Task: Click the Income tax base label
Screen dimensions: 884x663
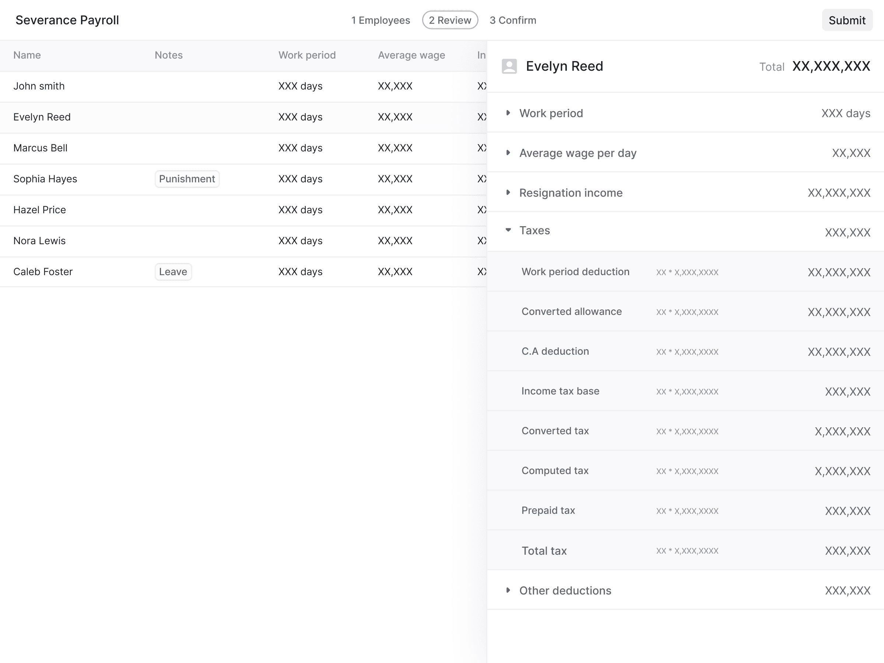Action: click(560, 391)
